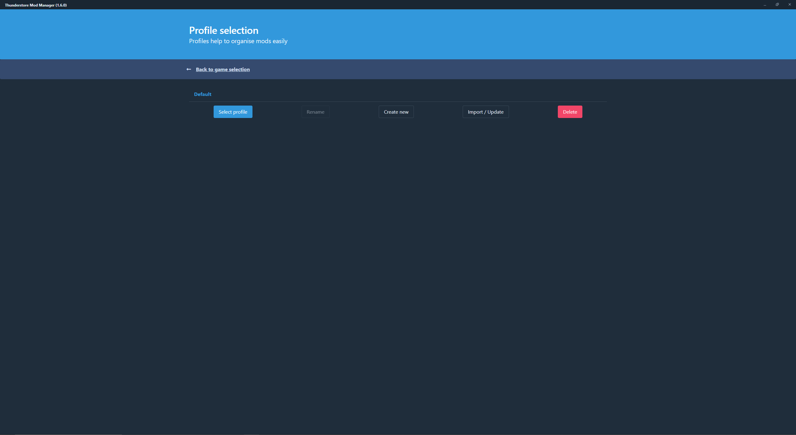This screenshot has height=435, width=796.
Task: Restore down the application window
Action: click(777, 5)
